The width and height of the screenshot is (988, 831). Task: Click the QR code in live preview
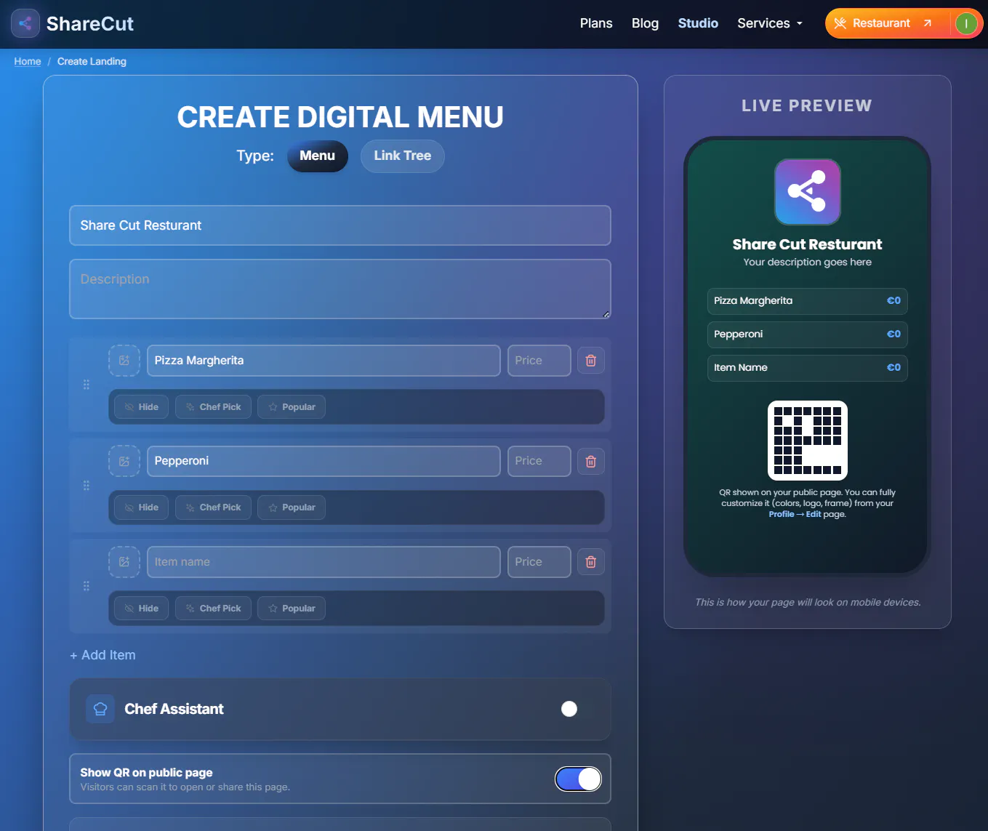[808, 441]
